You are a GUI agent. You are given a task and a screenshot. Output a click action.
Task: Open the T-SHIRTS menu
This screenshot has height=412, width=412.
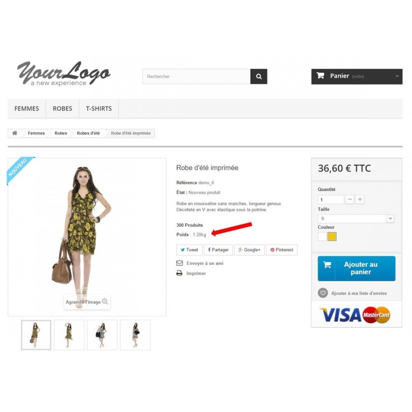coord(99,108)
